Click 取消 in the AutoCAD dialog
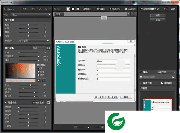This screenshot has height=133, width=180. (126, 97)
